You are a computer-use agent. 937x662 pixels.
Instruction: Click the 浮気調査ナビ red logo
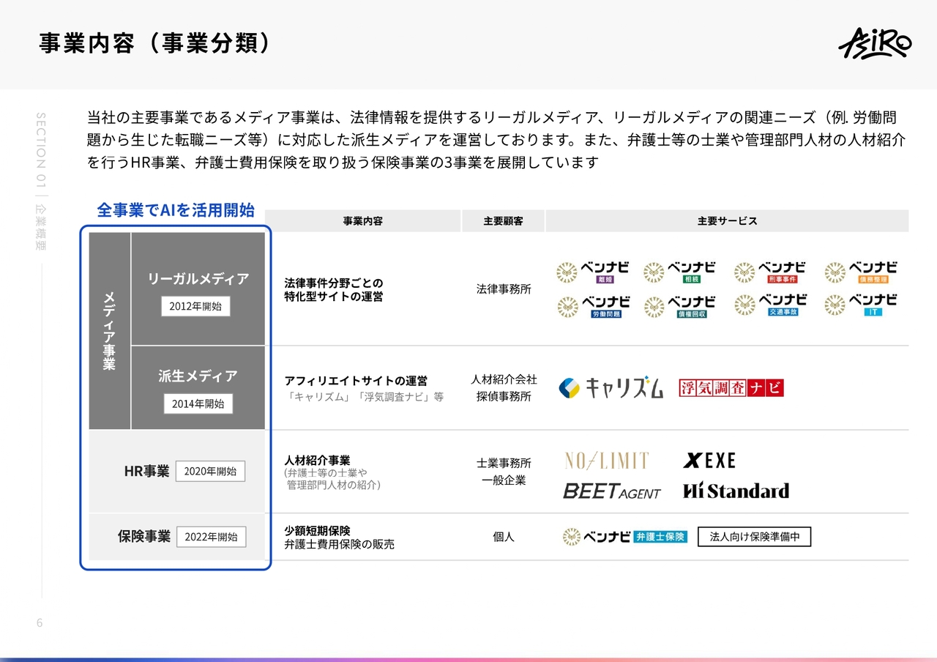[x=731, y=387]
